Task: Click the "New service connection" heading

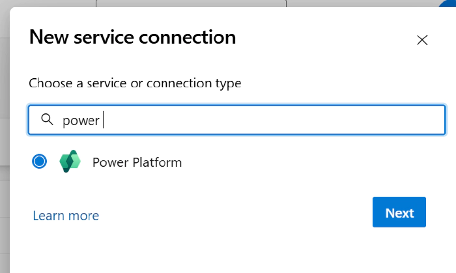Action: pyautogui.click(x=132, y=37)
